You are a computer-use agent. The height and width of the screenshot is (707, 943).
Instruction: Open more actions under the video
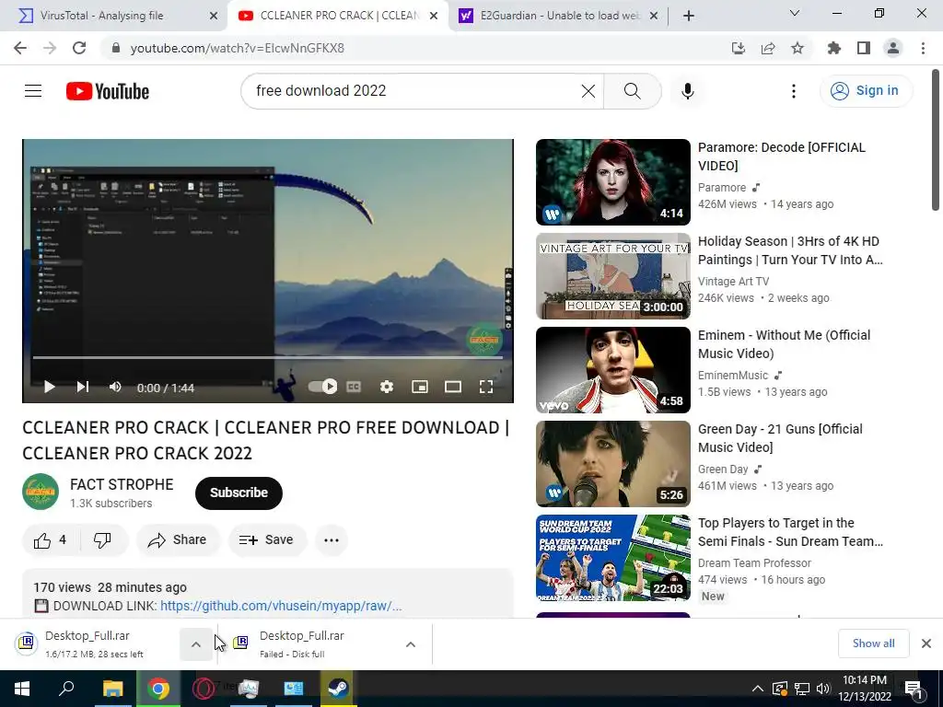(332, 539)
